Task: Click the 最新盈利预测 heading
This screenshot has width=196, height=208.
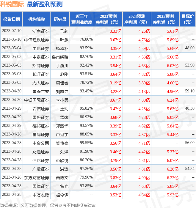Action: [x=45, y=4]
